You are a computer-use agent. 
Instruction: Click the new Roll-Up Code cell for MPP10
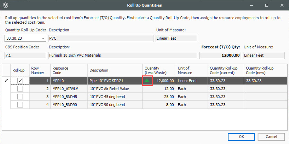265,80
